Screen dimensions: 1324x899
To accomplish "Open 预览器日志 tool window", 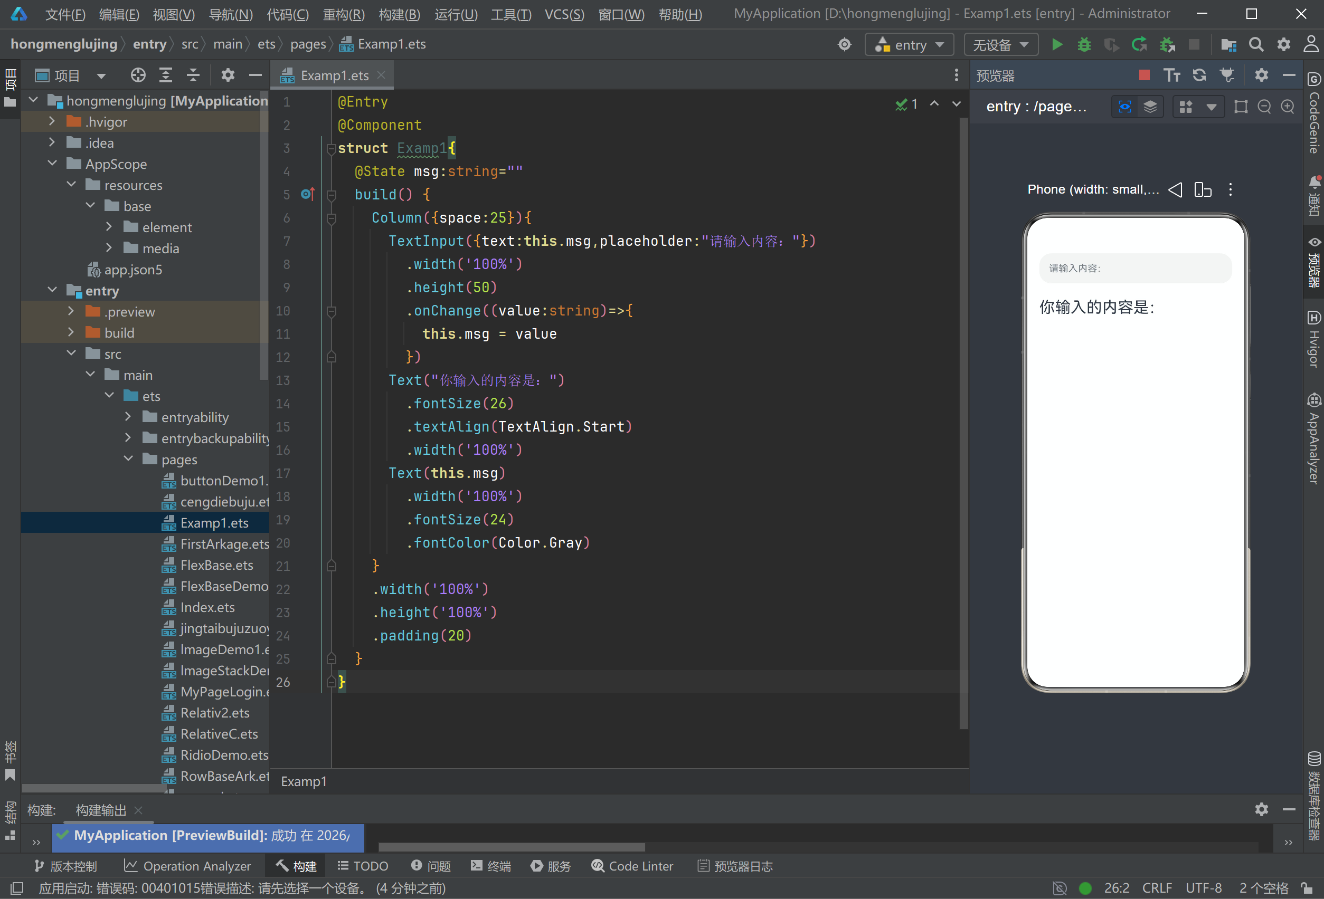I will point(735,866).
